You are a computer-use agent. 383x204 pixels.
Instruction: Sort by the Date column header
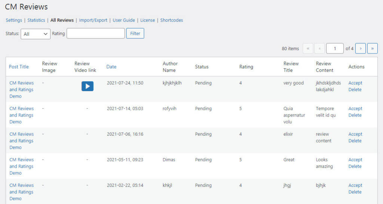point(111,67)
